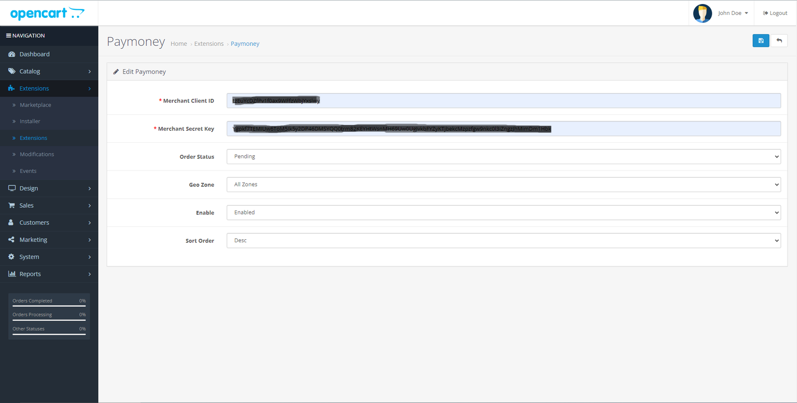
Task: Click Home in the breadcrumb
Action: pyautogui.click(x=178, y=44)
